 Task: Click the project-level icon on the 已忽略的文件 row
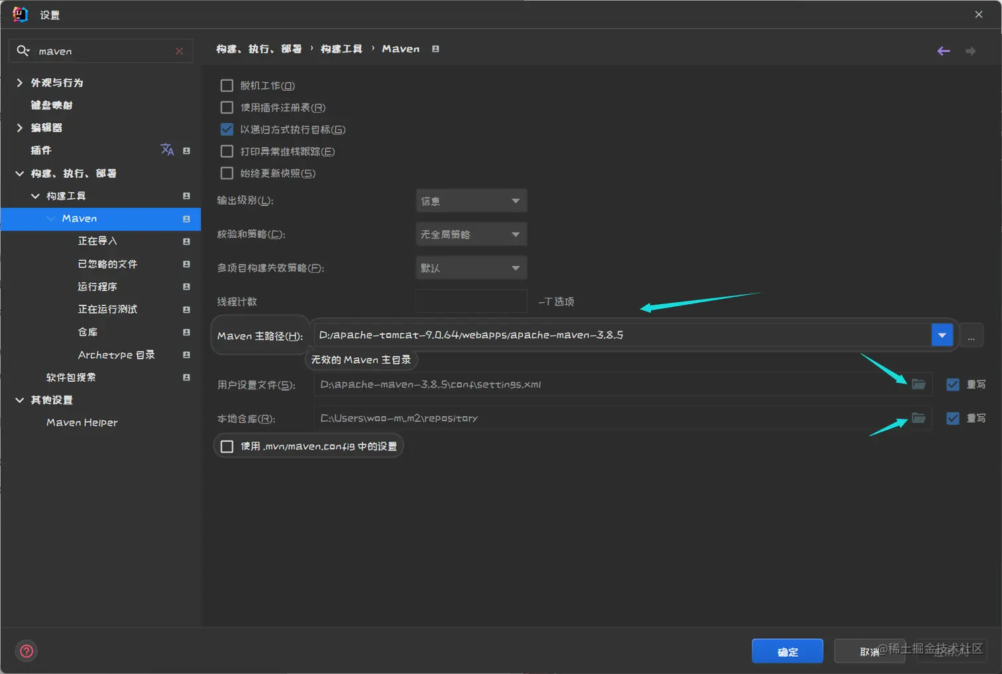[x=186, y=264]
